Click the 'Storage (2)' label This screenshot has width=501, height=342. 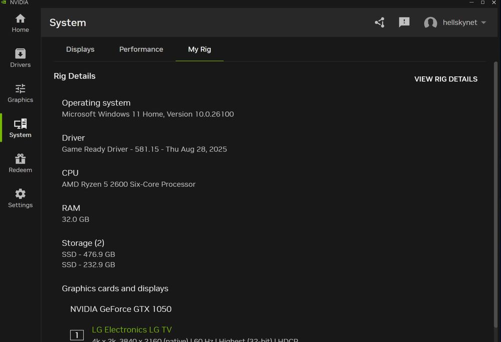click(x=83, y=243)
